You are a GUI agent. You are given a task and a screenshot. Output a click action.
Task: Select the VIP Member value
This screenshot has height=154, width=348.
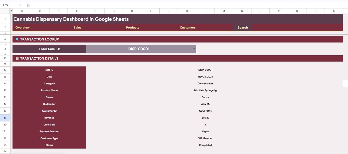(x=205, y=138)
